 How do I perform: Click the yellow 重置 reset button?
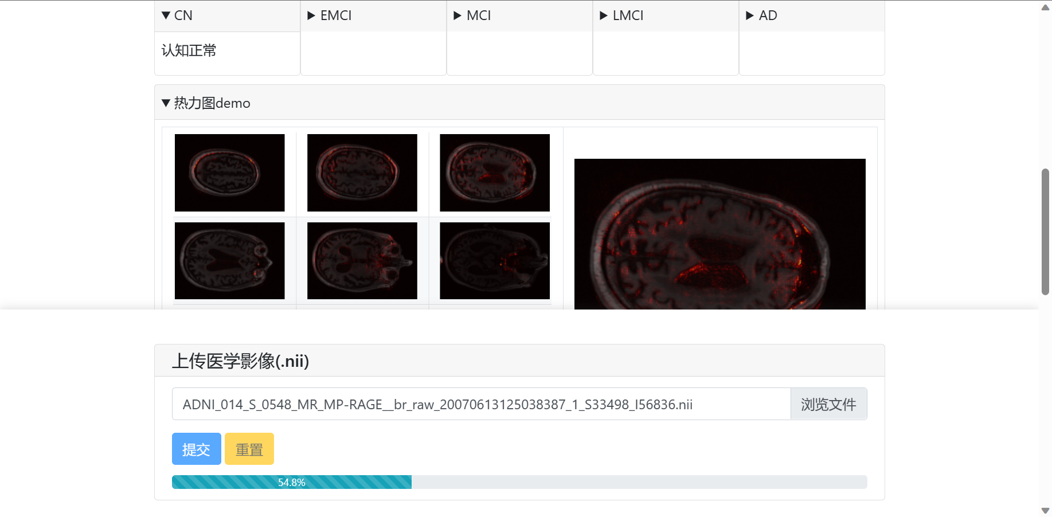coord(249,449)
